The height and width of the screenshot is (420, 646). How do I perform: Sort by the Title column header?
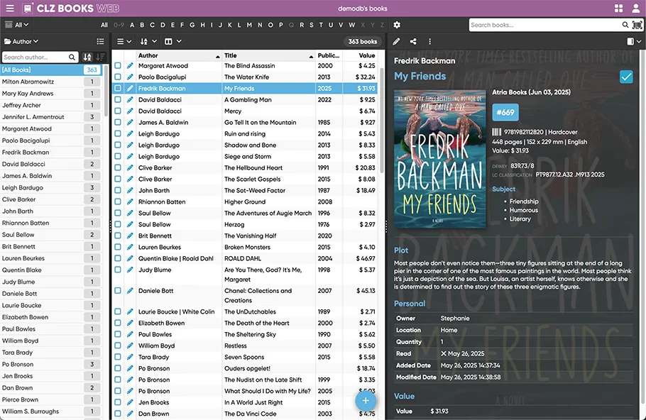(x=268, y=55)
